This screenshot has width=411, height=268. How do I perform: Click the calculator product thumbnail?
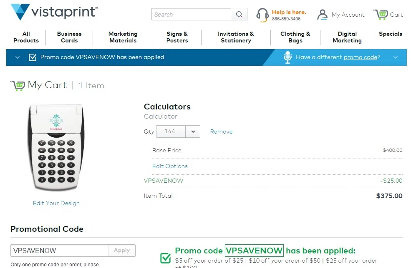click(x=56, y=147)
